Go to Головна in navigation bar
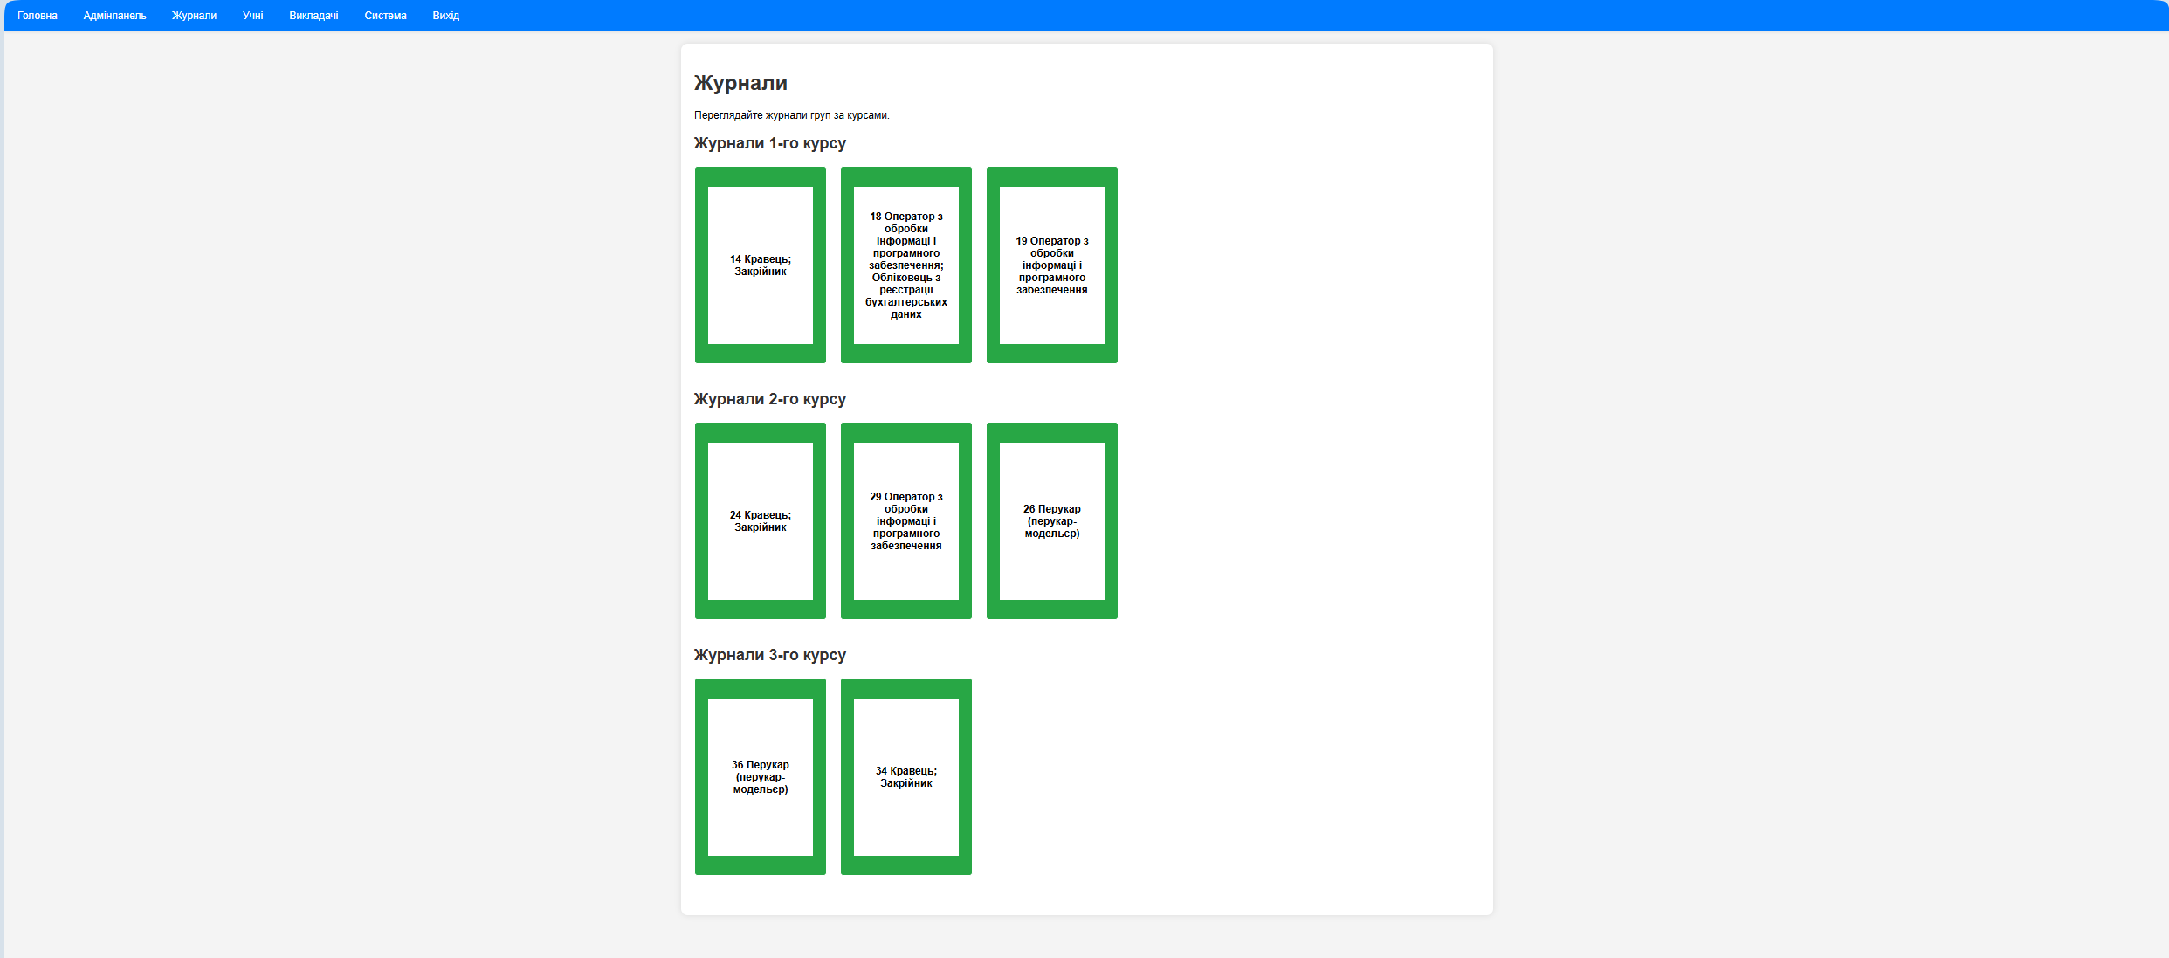The width and height of the screenshot is (2169, 958). (x=38, y=16)
